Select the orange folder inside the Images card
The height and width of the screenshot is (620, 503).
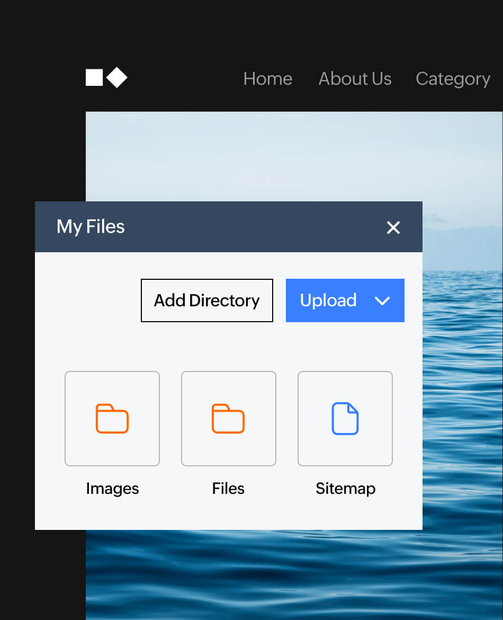click(x=112, y=419)
